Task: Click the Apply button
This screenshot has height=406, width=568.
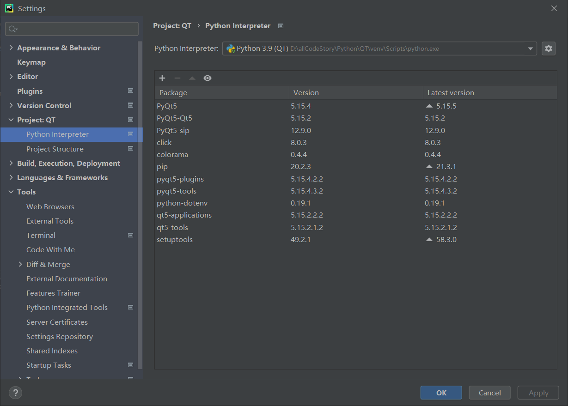Action: [538, 393]
